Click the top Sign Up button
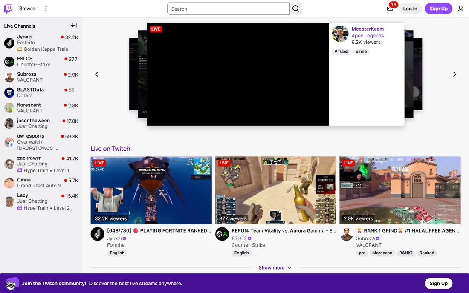Image resolution: width=469 pixels, height=293 pixels. (x=438, y=9)
